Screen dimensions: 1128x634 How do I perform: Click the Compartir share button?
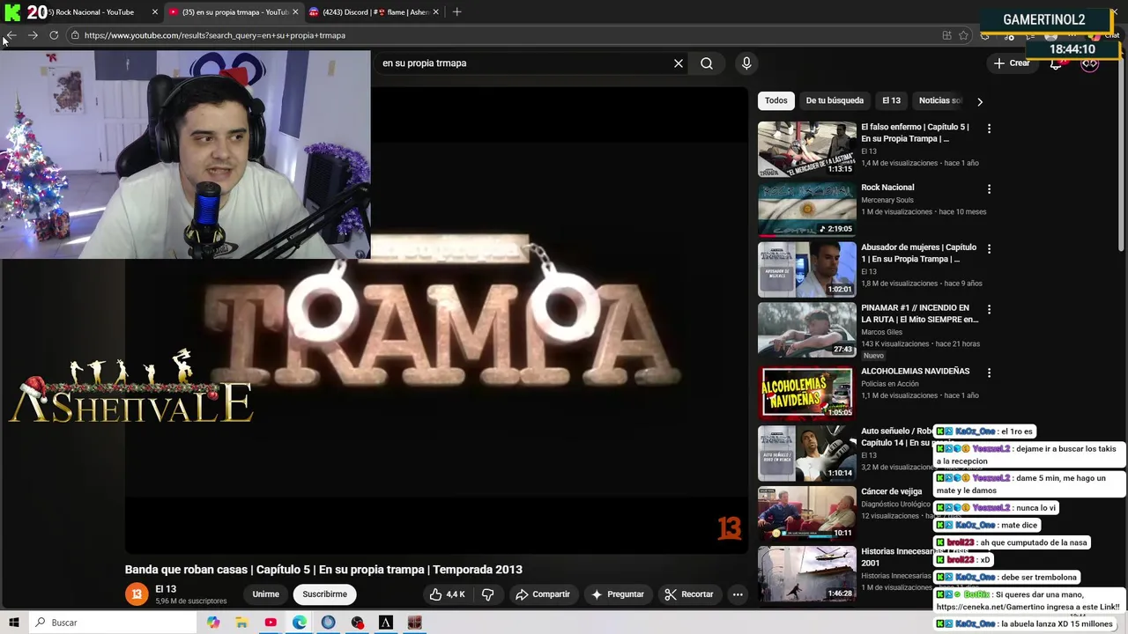543,594
